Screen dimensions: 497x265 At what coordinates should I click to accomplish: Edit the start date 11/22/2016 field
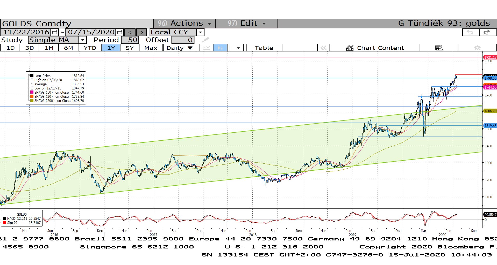pos(26,32)
